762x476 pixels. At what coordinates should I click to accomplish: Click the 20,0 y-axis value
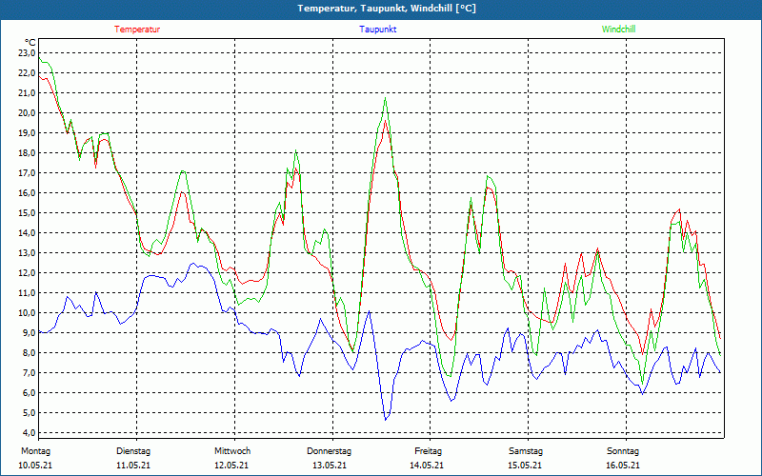pyautogui.click(x=27, y=112)
